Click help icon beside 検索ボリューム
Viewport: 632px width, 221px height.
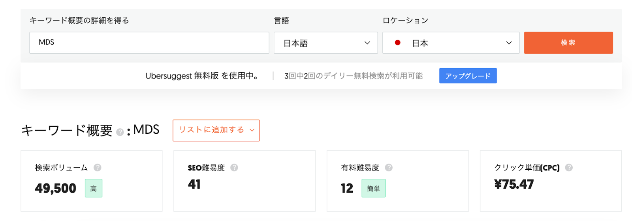click(x=98, y=168)
